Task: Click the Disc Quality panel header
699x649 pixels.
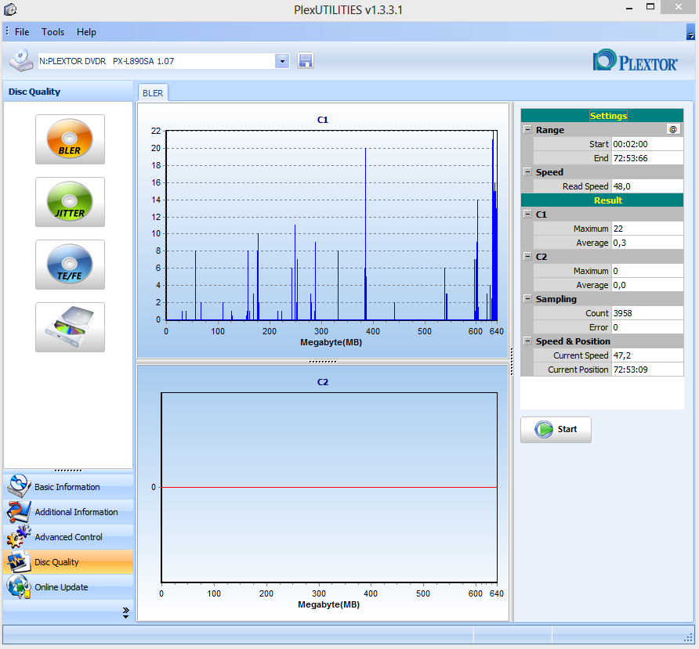Action: (x=68, y=92)
